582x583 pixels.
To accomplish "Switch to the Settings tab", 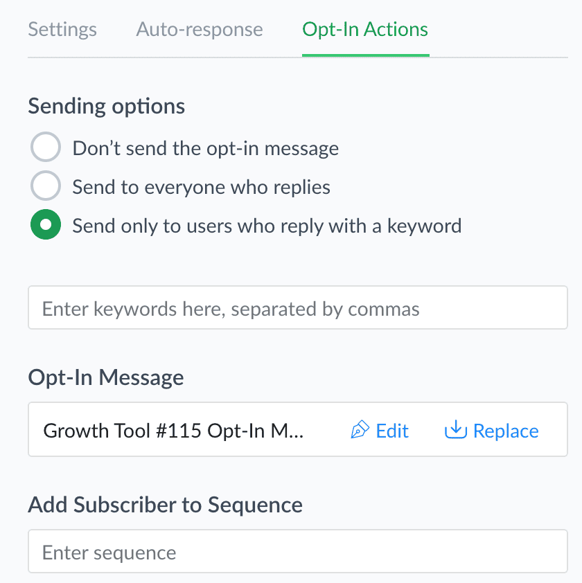I will [x=62, y=29].
